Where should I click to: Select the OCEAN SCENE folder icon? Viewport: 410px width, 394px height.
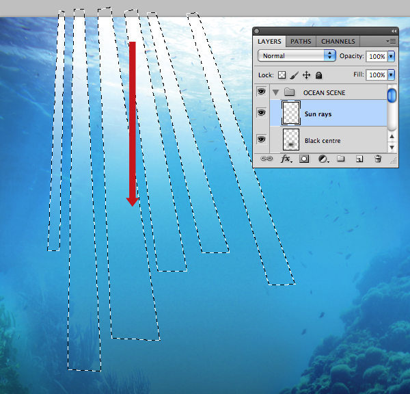point(290,92)
